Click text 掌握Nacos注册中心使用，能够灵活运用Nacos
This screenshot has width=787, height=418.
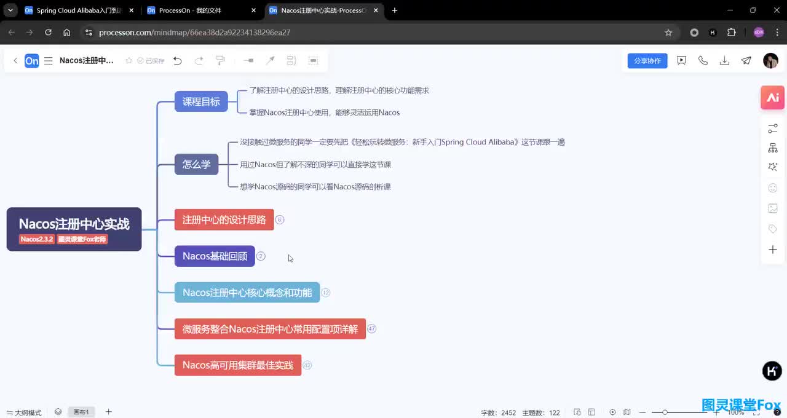[325, 112]
